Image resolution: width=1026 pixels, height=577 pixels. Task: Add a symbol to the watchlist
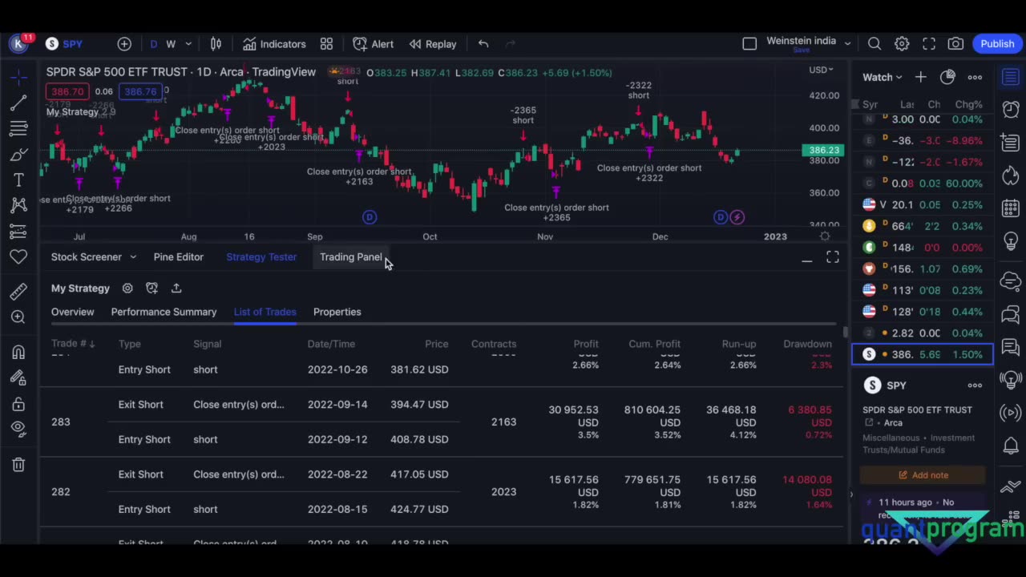pyautogui.click(x=921, y=77)
